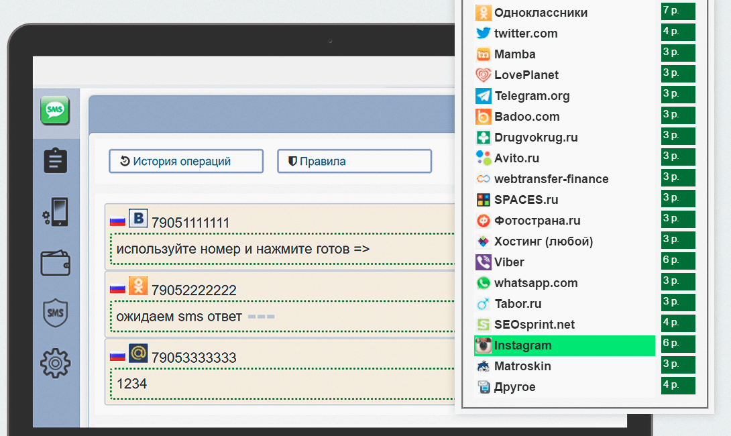Screen dimensions: 731x436
Task: Choose the Matroskin service entry
Action: (x=565, y=366)
